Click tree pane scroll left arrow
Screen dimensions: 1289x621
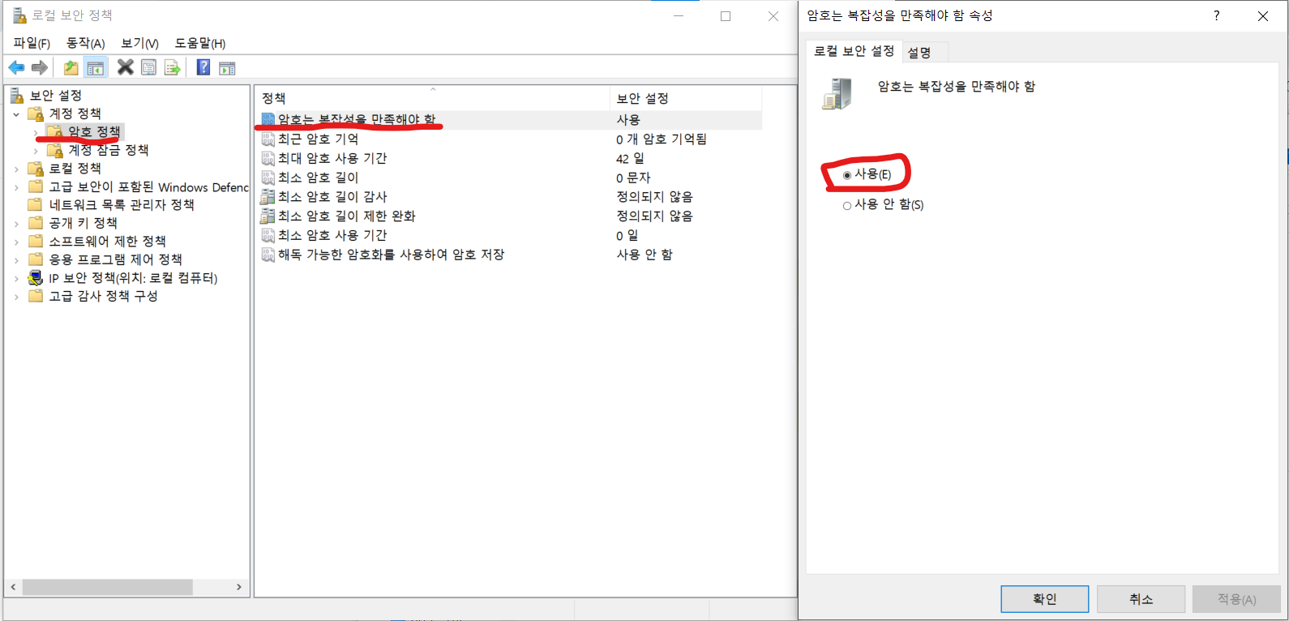(x=13, y=587)
